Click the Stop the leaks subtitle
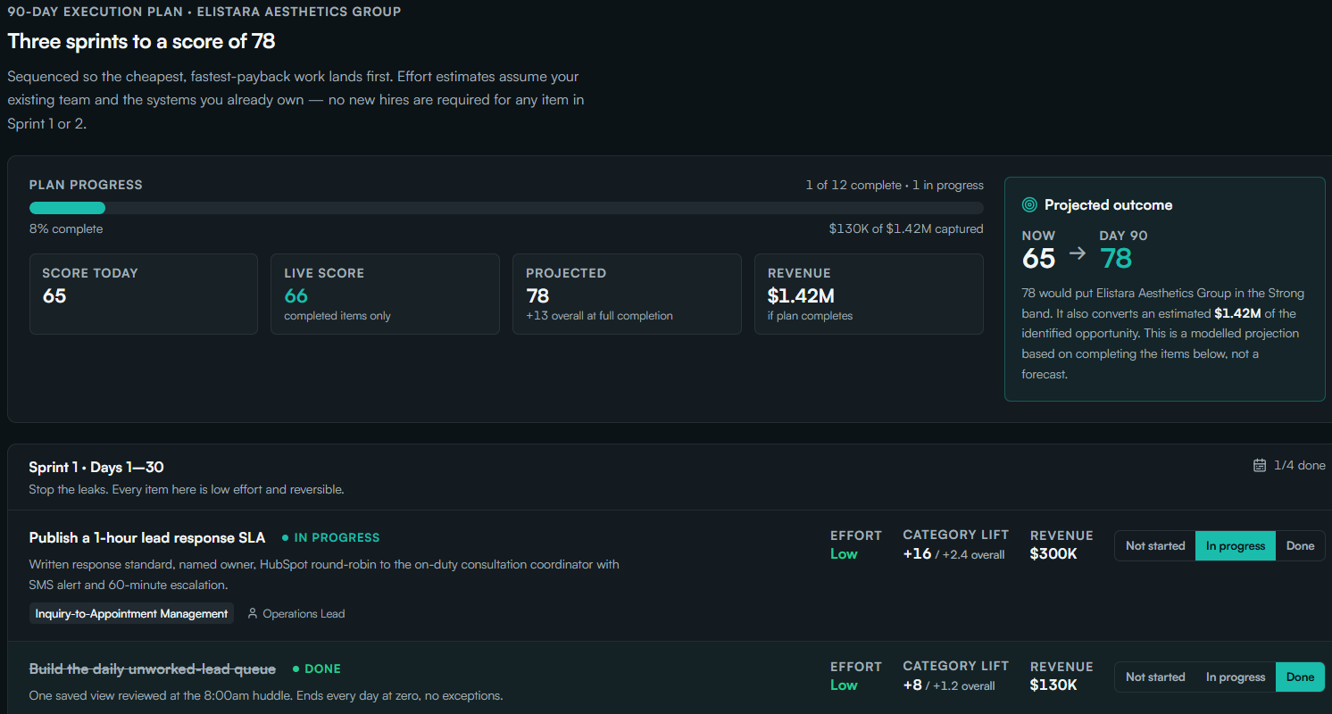The width and height of the screenshot is (1332, 714). pyautogui.click(x=187, y=489)
